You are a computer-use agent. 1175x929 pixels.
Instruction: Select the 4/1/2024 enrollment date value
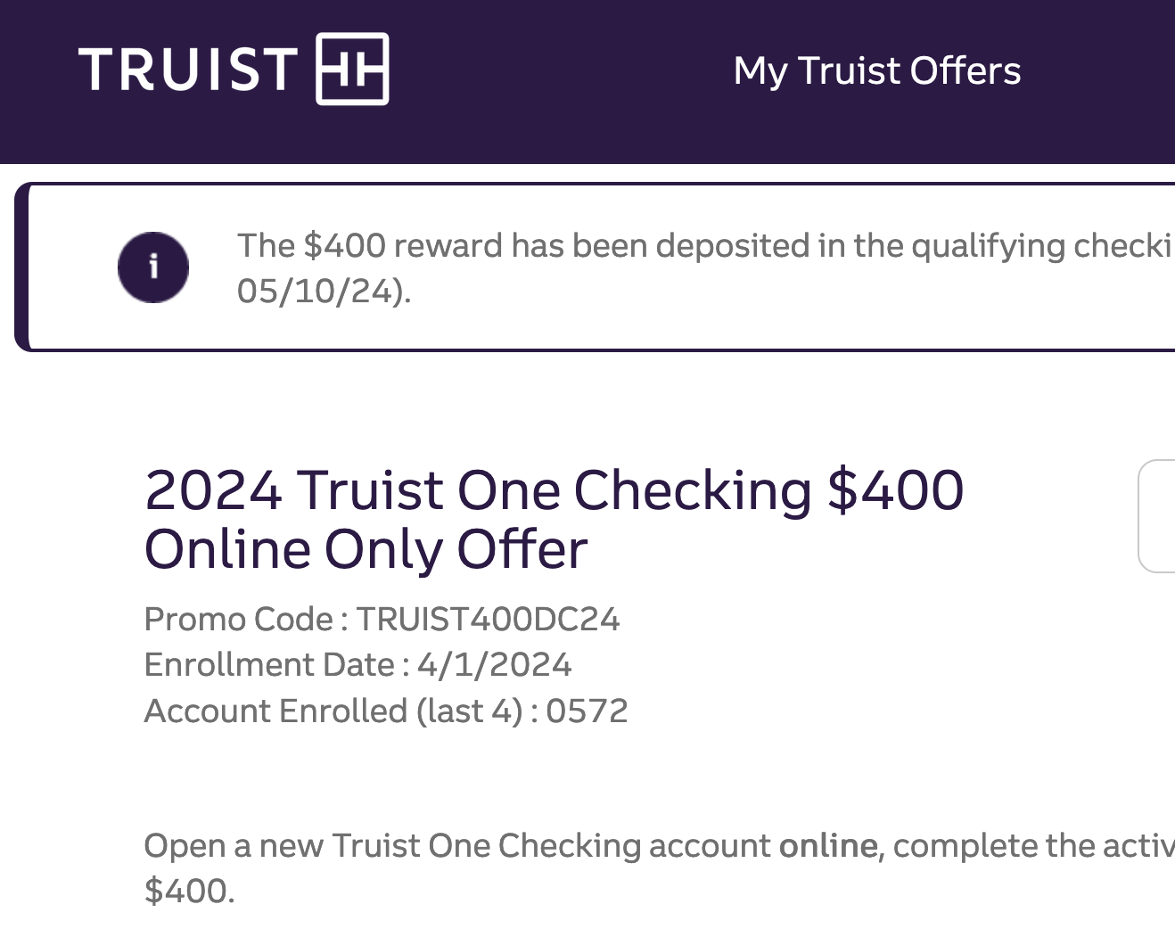(494, 664)
